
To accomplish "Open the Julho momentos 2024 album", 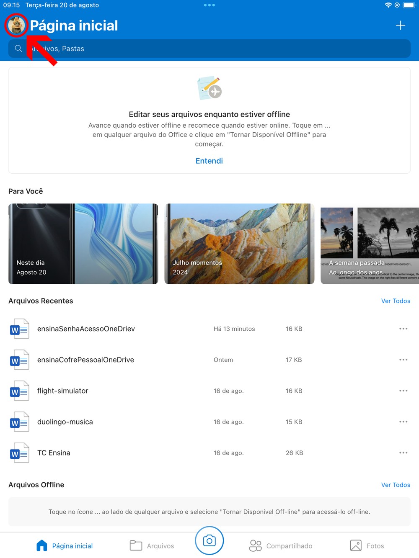I will [x=239, y=244].
